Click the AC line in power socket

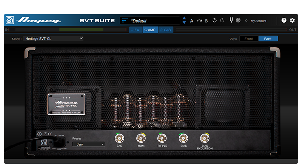pos(59,143)
